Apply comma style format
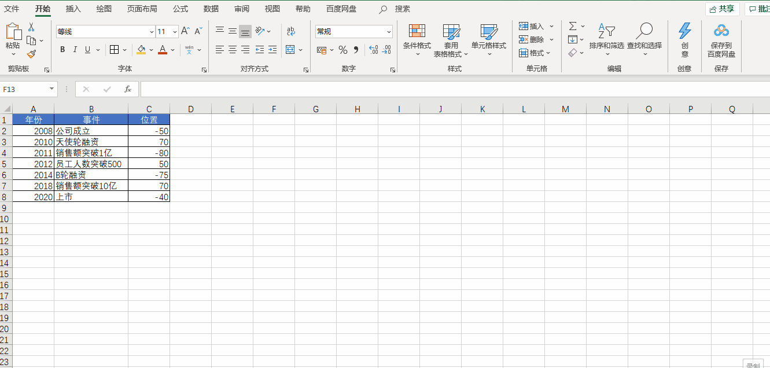This screenshot has width=770, height=368. tap(356, 50)
